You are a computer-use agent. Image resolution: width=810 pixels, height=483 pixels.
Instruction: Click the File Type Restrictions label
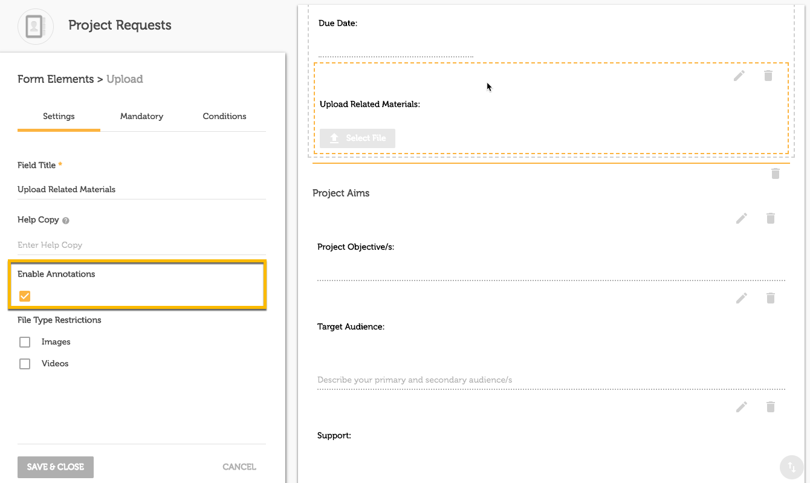click(59, 320)
